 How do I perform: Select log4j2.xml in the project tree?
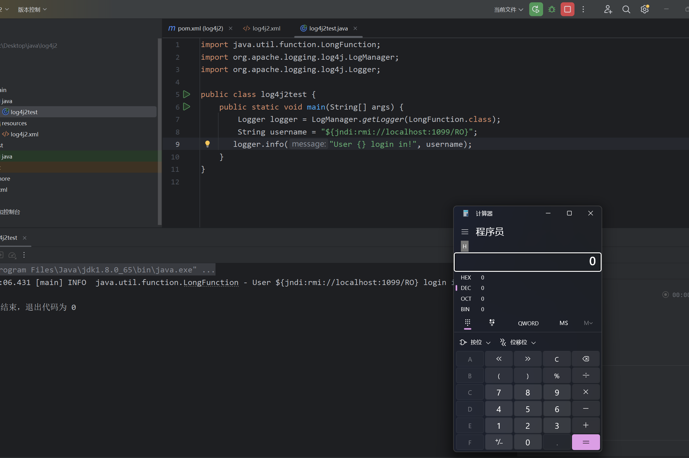point(24,134)
